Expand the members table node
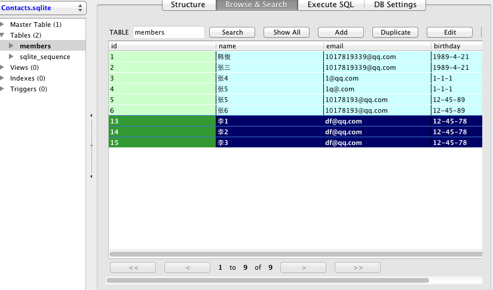The width and height of the screenshot is (493, 290). [11, 46]
